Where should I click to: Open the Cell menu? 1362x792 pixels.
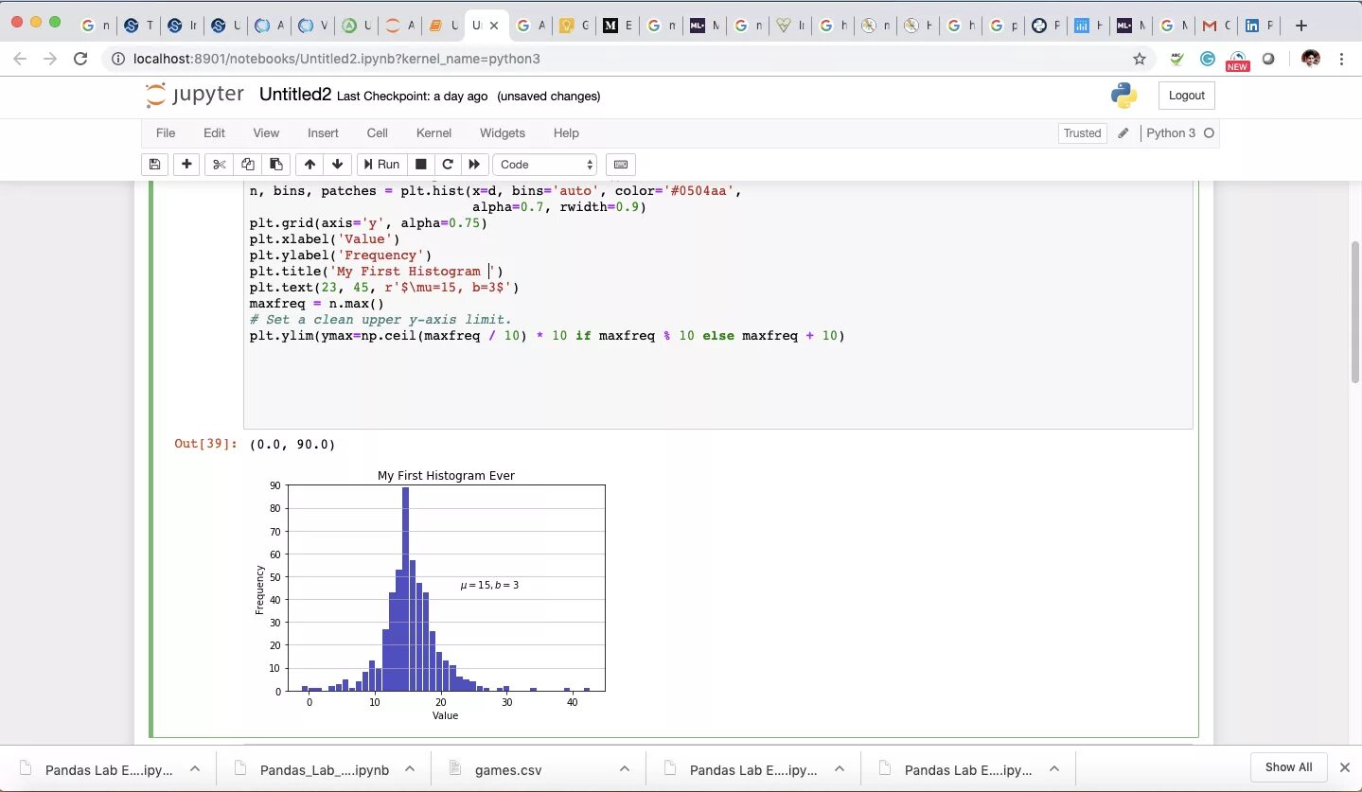pos(377,133)
